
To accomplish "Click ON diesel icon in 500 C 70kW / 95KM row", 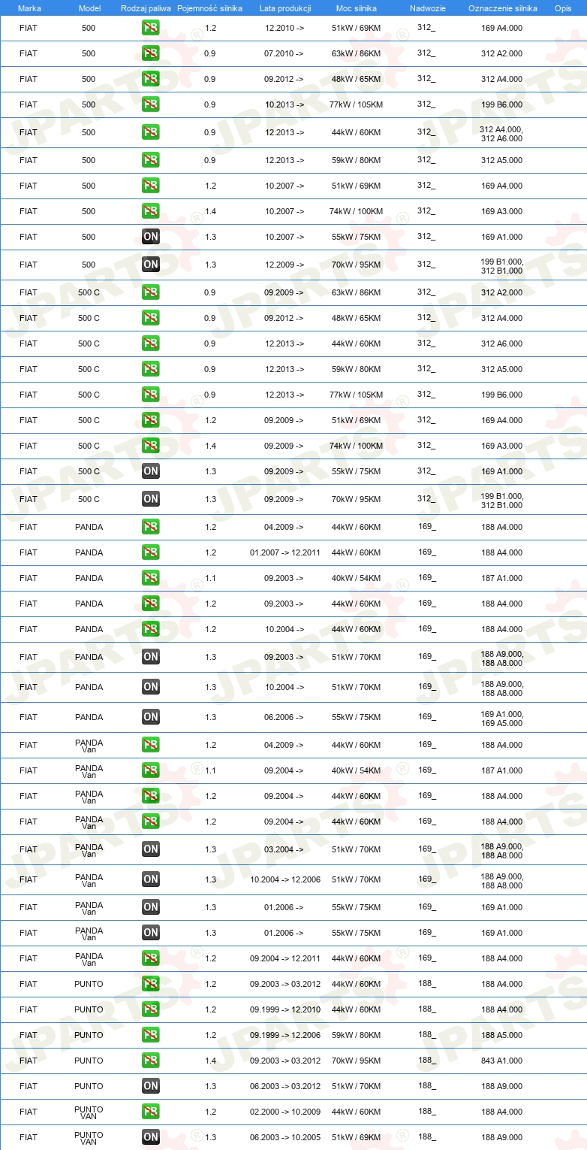I will tap(150, 499).
